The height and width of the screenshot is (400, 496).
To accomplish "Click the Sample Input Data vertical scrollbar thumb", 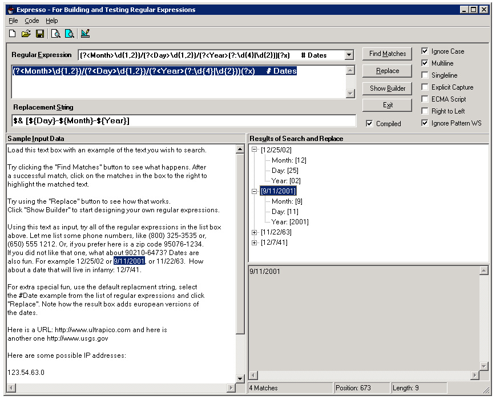I will [x=240, y=244].
